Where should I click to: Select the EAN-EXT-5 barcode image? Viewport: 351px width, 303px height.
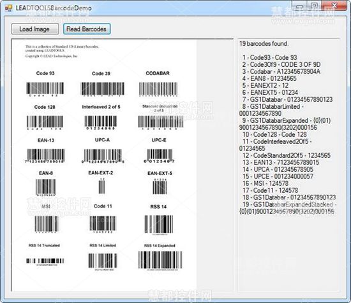point(160,187)
